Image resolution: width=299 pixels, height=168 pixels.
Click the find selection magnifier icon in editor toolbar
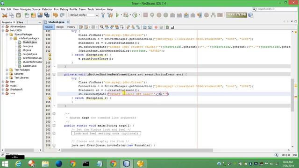pyautogui.click(x=102, y=27)
